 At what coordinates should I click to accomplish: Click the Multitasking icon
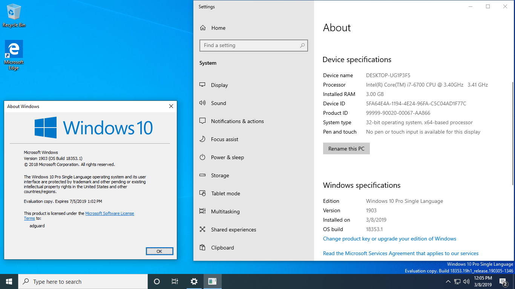pos(202,211)
